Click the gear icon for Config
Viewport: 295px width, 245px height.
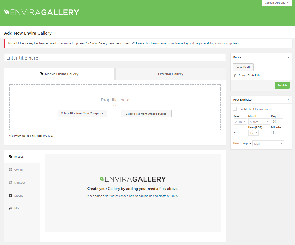11,169
